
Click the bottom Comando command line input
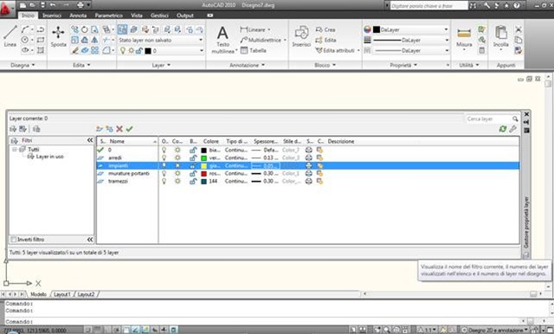point(261,322)
